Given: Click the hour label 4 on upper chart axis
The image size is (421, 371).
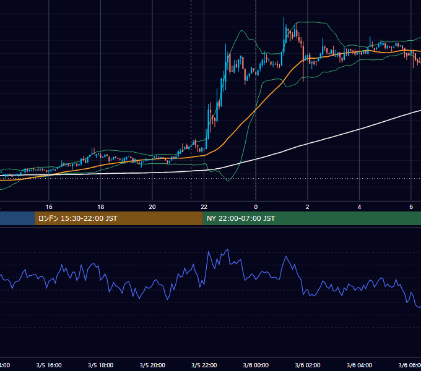Looking at the screenshot, I should pyautogui.click(x=359, y=207).
